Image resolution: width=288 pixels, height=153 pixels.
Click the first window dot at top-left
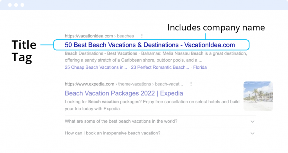10,5
